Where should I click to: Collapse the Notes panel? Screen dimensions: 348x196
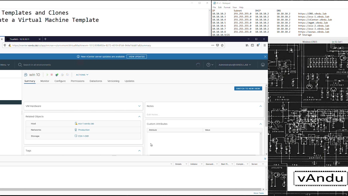pyautogui.click(x=260, y=106)
